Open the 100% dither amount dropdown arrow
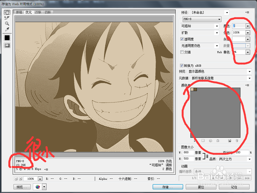The width and height of the screenshot is (257, 193). tap(248, 33)
